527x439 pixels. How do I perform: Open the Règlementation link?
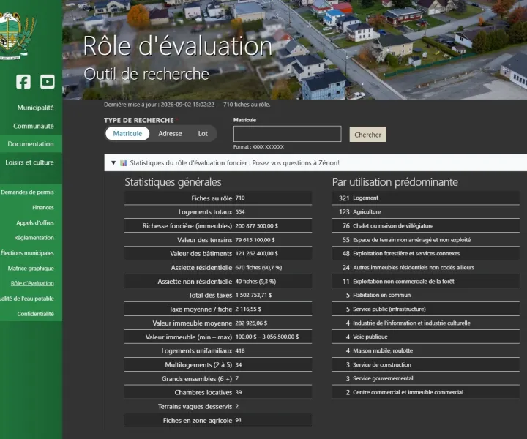(34, 238)
